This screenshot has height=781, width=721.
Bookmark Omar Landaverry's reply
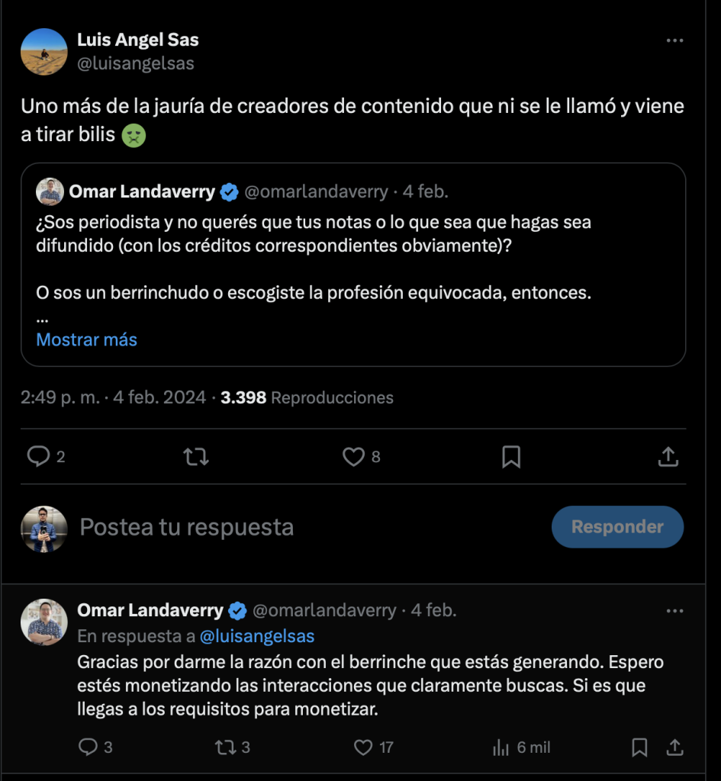(x=639, y=747)
